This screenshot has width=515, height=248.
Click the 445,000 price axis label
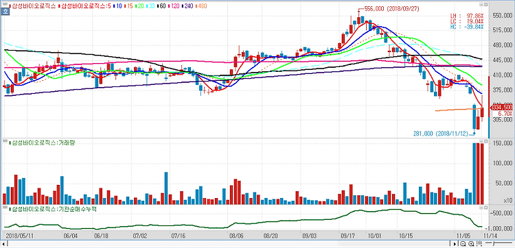coord(503,60)
